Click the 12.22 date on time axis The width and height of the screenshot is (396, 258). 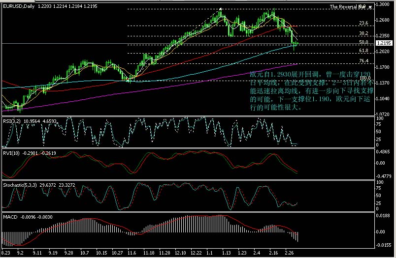click(196, 253)
